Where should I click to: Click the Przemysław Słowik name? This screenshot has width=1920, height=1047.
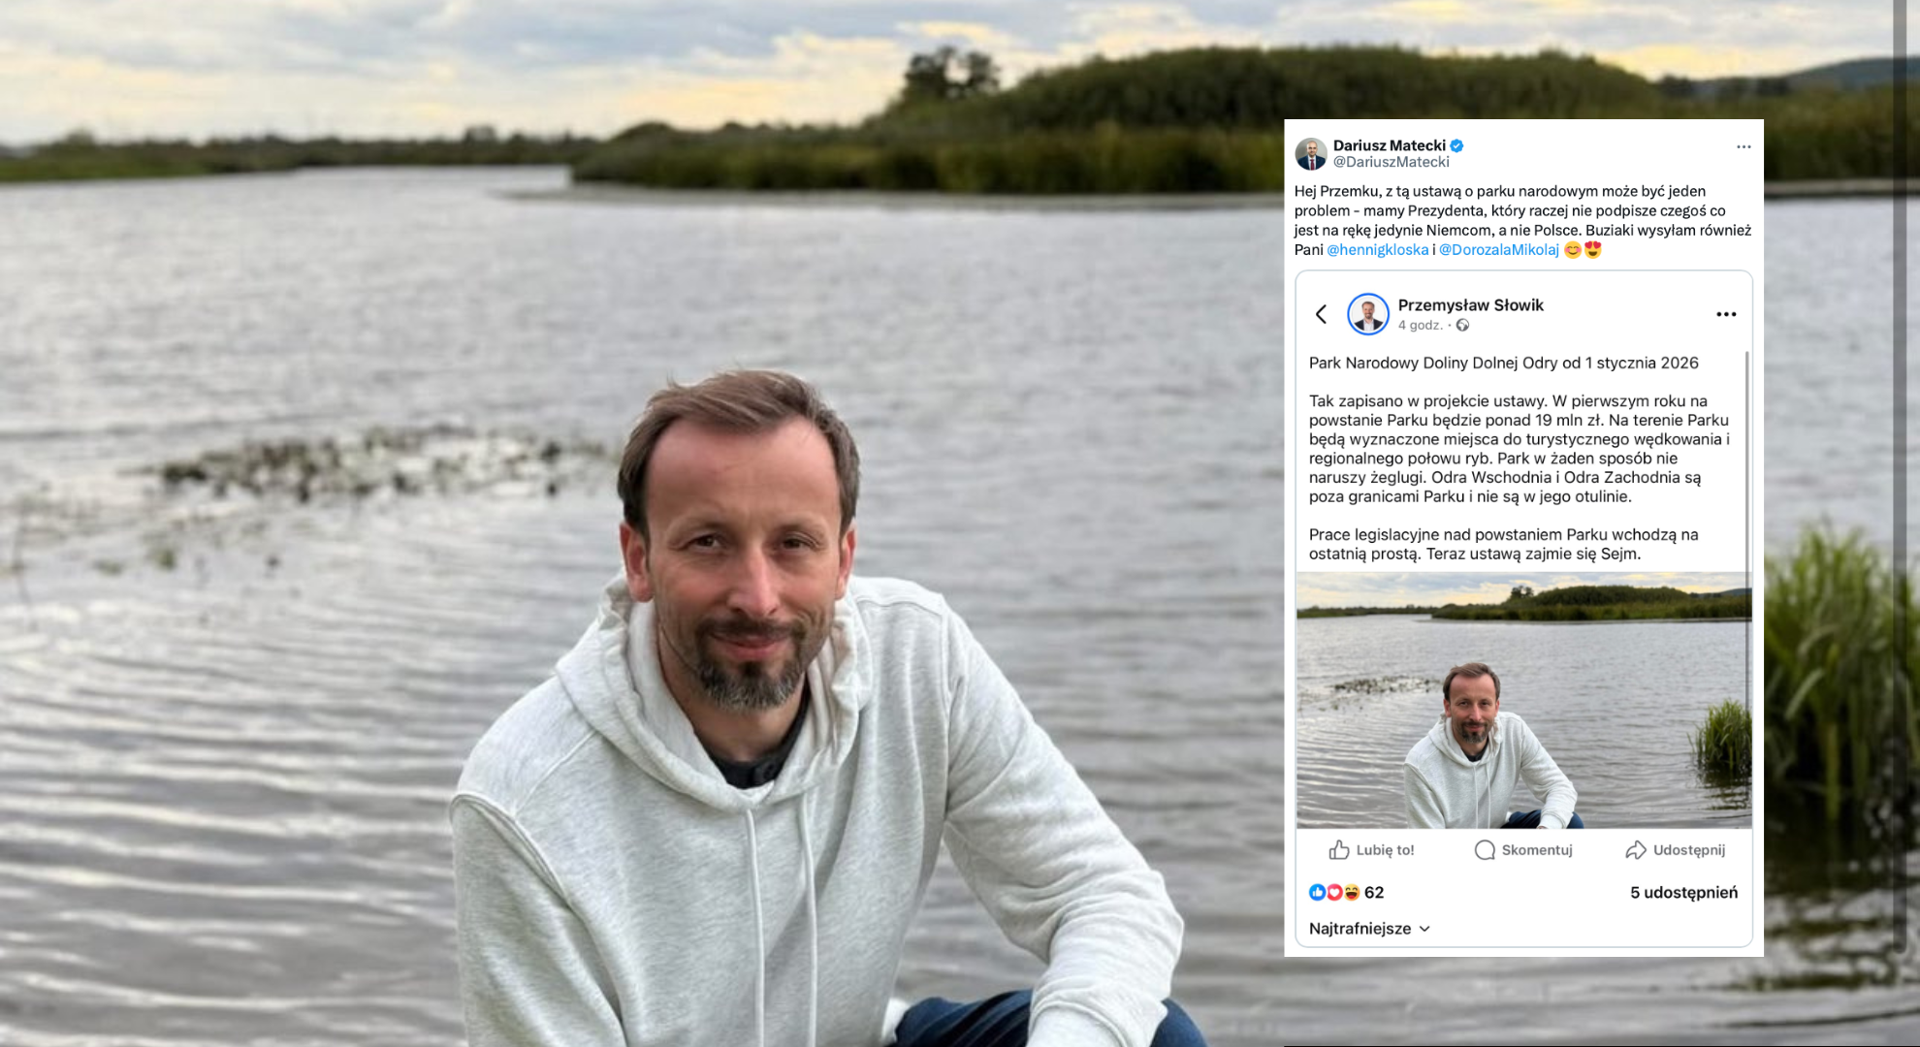1470,305
